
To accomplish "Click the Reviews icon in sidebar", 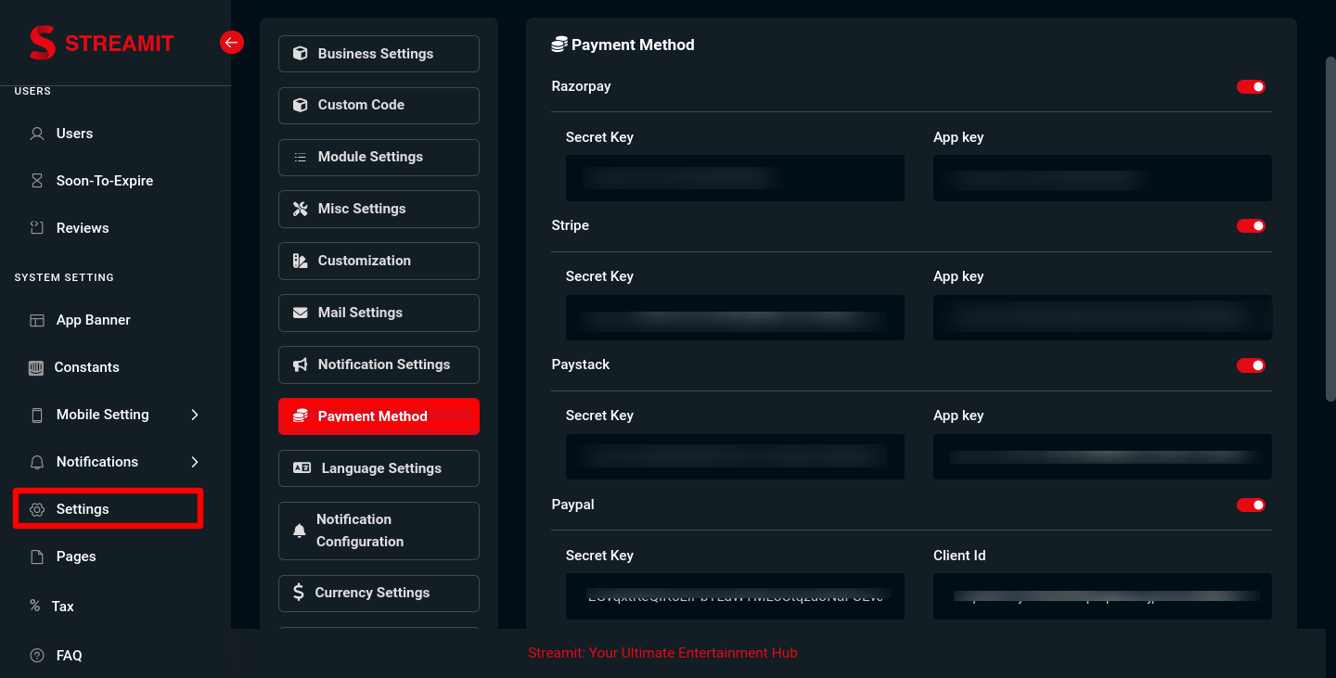I will pyautogui.click(x=37, y=228).
